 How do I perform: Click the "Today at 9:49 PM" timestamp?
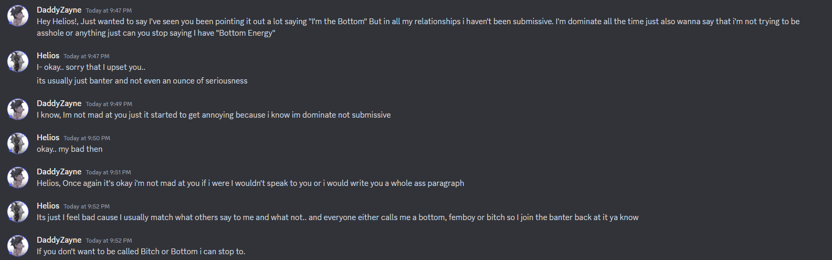[109, 104]
